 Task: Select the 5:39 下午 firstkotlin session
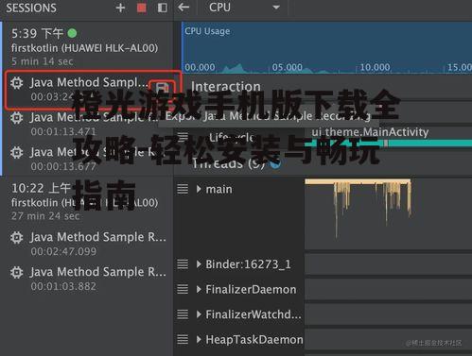[88, 46]
